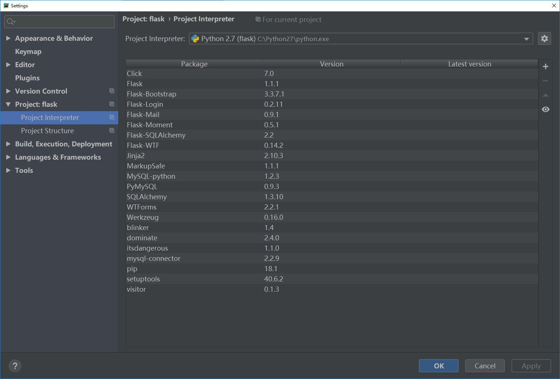Click the interpreter settings gear icon
This screenshot has width=560, height=379.
tap(544, 39)
